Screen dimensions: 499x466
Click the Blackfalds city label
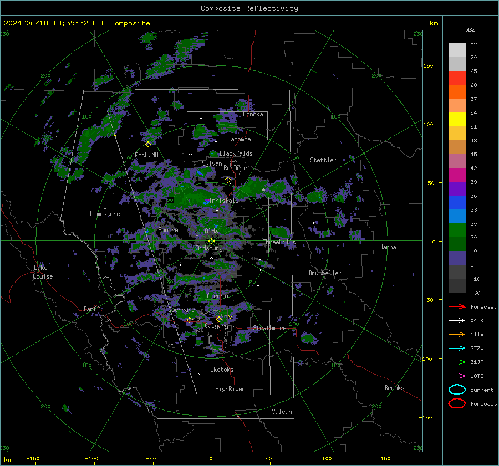click(x=236, y=153)
